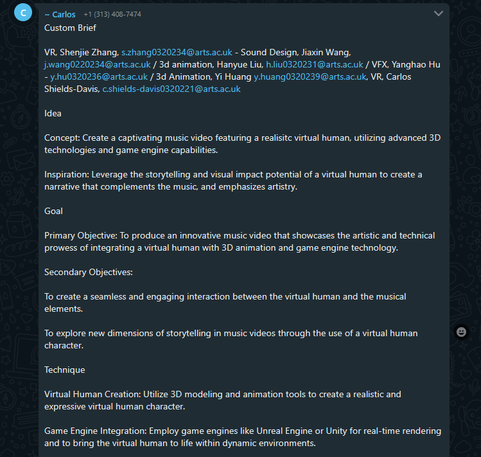Click the Custom Brief title line
This screenshot has width=481, height=457.
(70, 28)
